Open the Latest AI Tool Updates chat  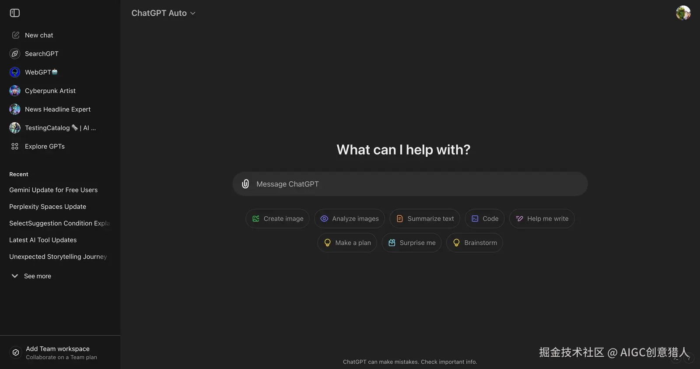(43, 240)
